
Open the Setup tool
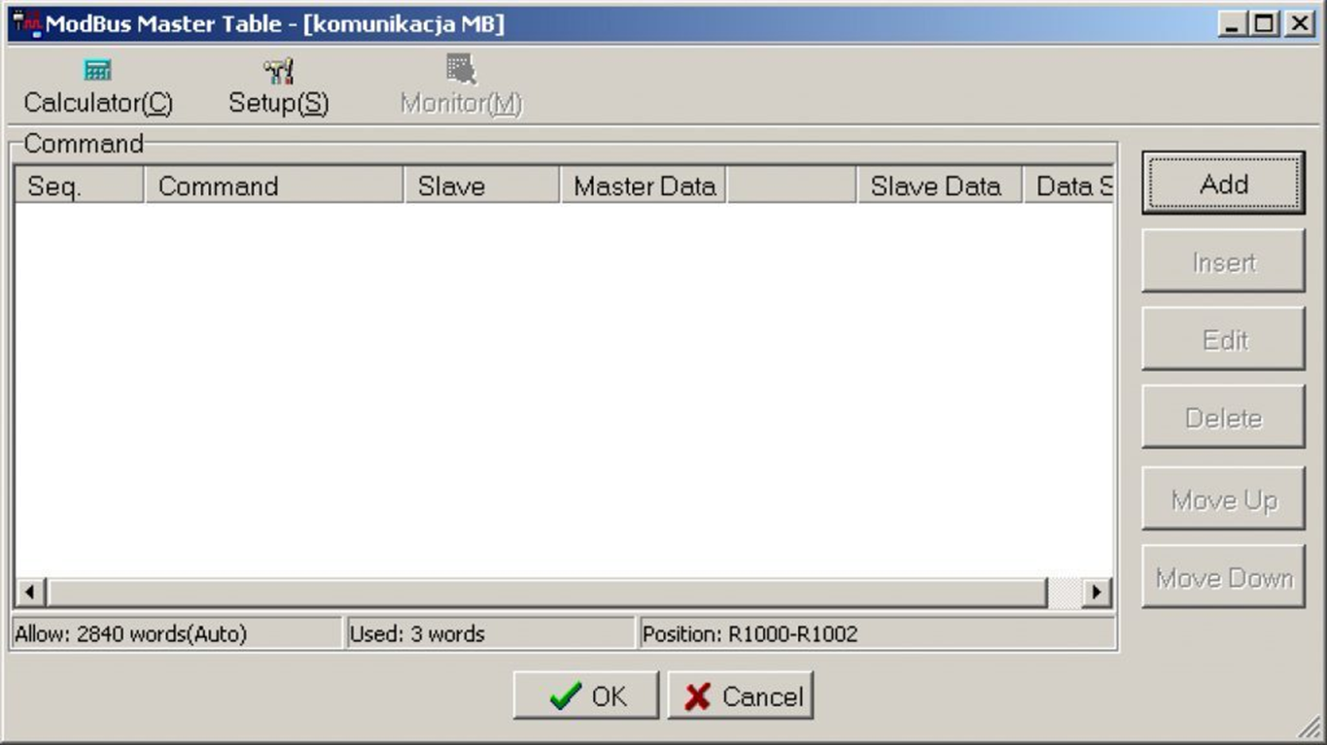click(x=278, y=86)
